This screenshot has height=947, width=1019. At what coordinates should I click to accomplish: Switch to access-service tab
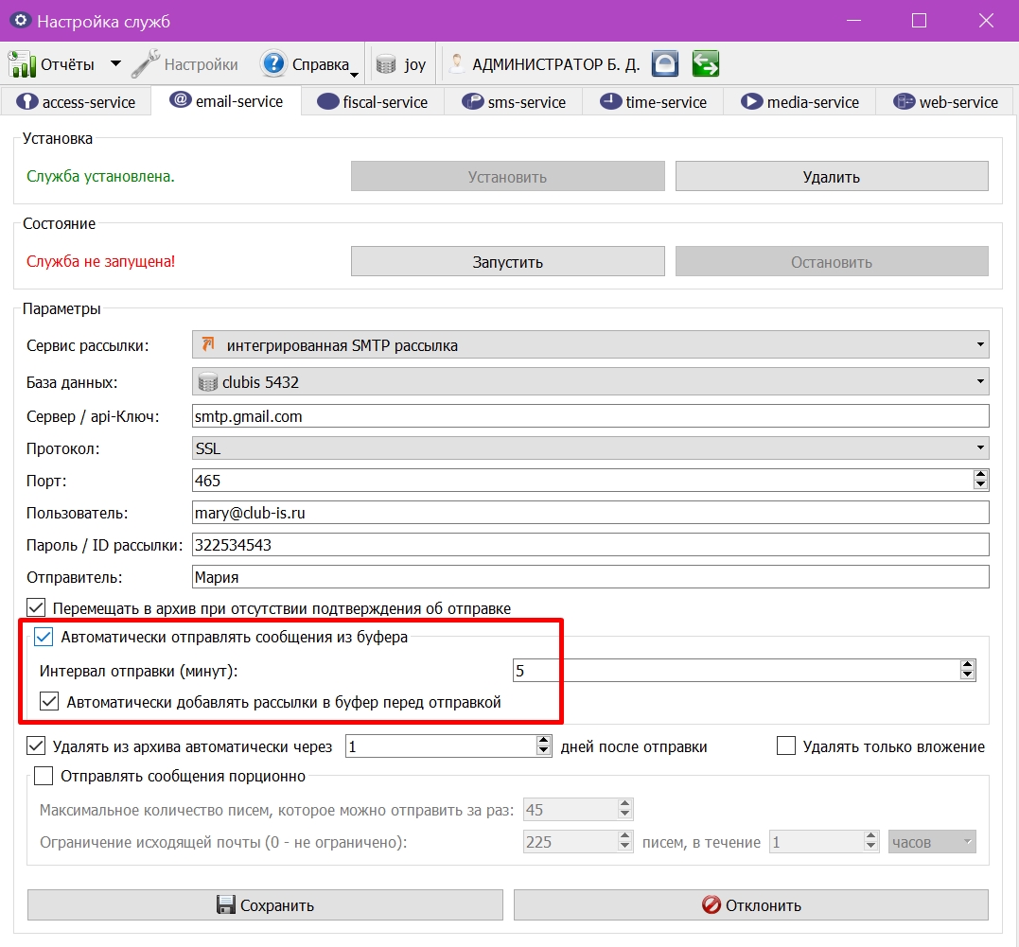(76, 102)
